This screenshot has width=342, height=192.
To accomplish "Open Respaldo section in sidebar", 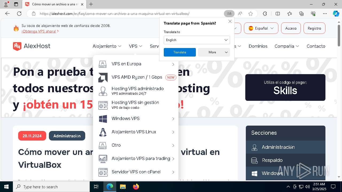I will pyautogui.click(x=285, y=160).
